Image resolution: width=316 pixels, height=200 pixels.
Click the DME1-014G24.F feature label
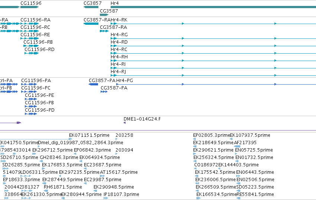pos(142,119)
